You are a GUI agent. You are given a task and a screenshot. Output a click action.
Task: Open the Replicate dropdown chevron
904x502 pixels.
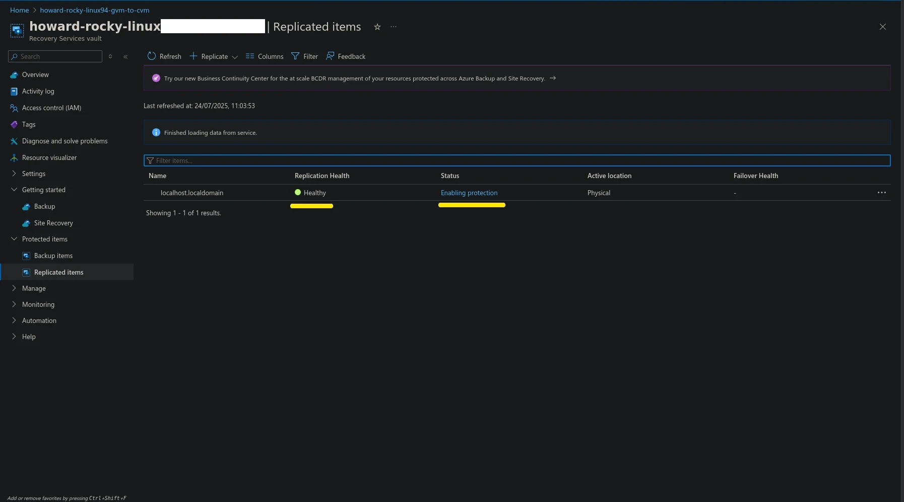coord(234,57)
